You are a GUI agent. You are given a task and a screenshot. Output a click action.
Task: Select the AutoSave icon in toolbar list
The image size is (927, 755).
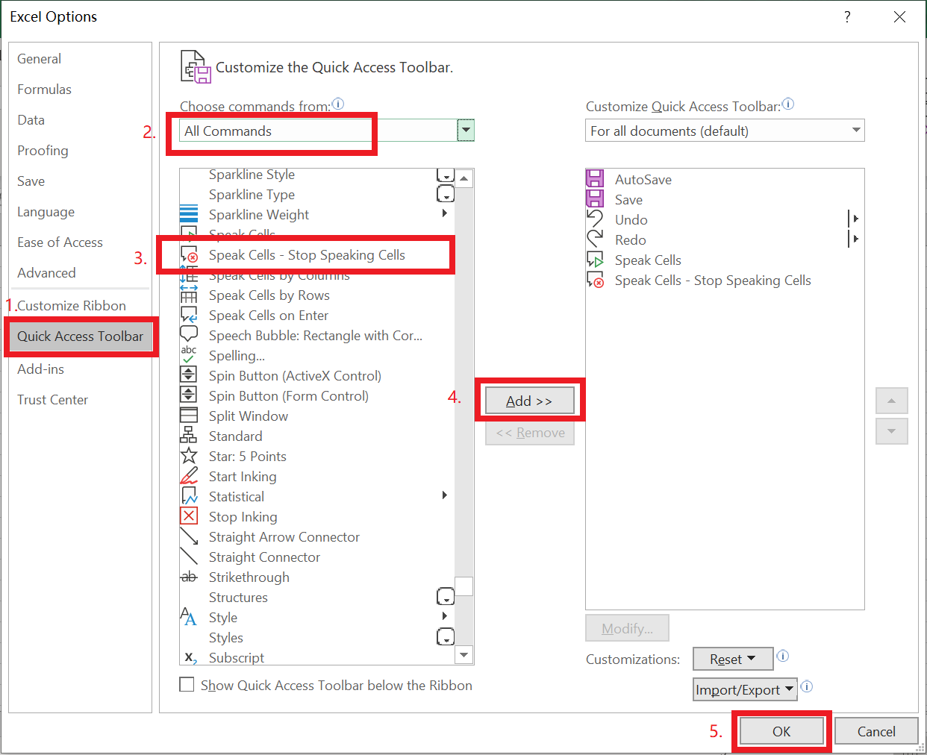[x=595, y=179]
